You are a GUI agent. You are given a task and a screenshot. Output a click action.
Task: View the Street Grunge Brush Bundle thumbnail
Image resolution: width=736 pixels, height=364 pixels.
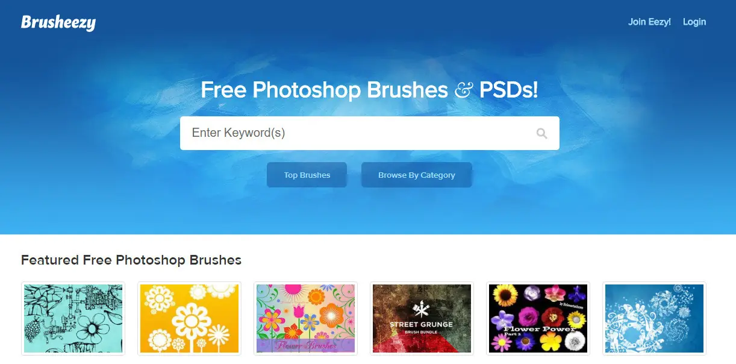coord(422,319)
